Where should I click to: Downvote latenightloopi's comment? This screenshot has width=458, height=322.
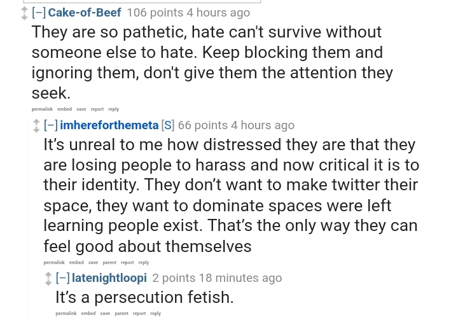point(48,283)
